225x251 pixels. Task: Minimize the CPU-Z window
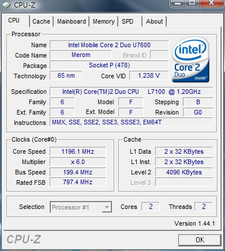[178, 3]
